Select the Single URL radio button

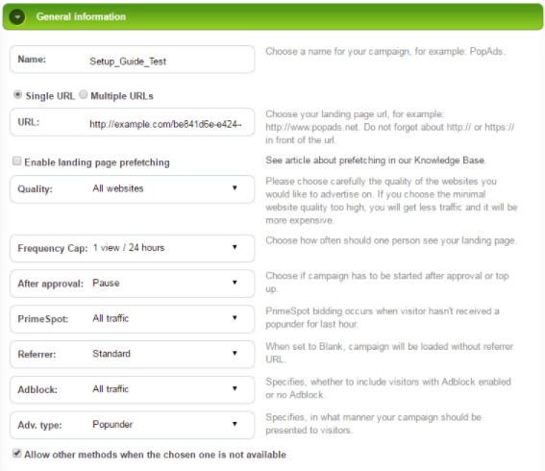tap(17, 94)
